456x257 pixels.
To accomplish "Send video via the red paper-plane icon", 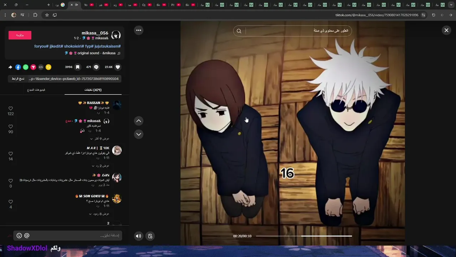I will point(33,67).
